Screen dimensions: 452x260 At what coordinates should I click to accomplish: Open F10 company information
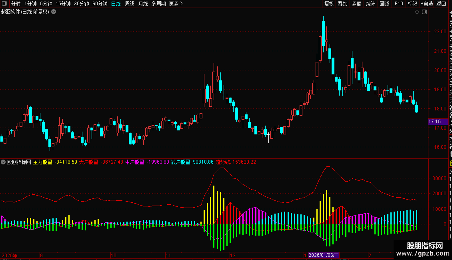point(399,4)
